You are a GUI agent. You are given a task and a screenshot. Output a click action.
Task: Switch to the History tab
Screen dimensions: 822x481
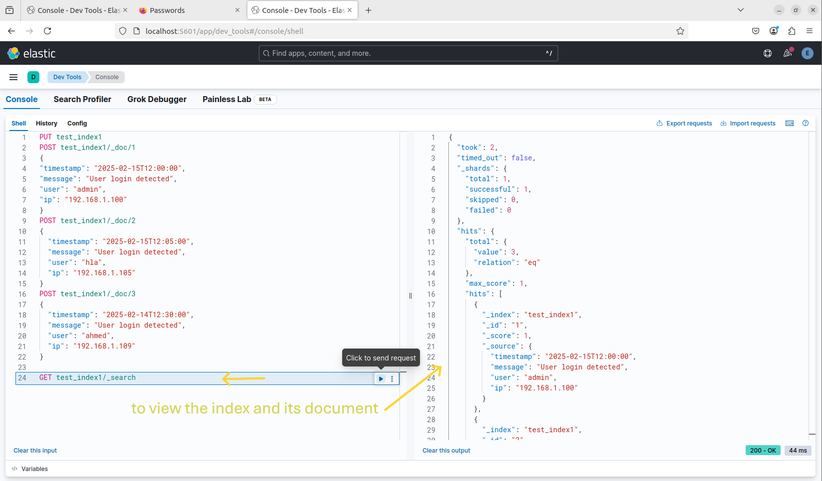point(46,123)
